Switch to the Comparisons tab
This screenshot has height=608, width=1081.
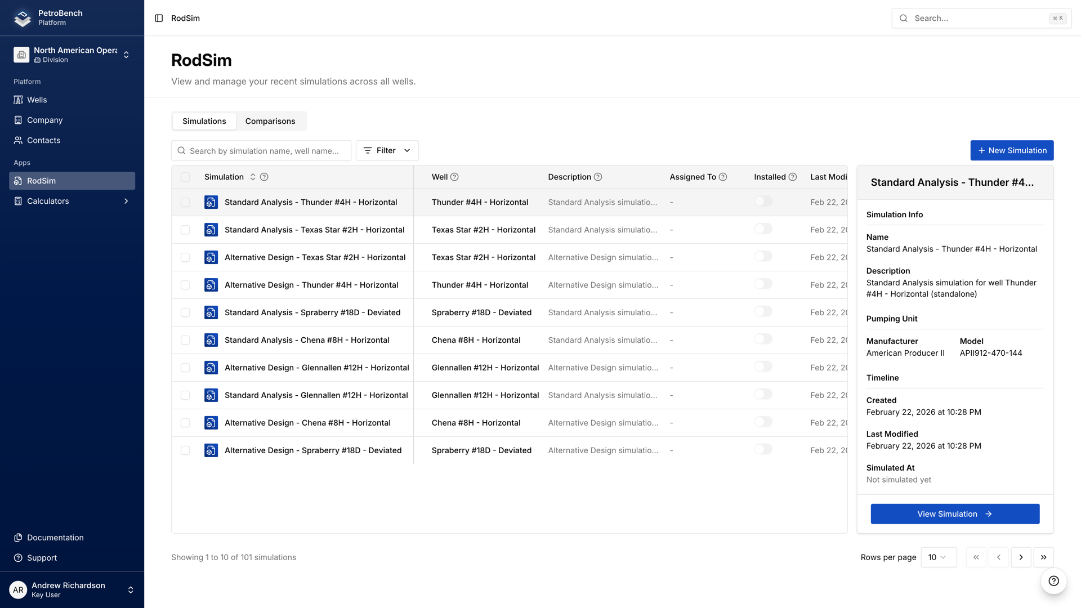click(270, 121)
